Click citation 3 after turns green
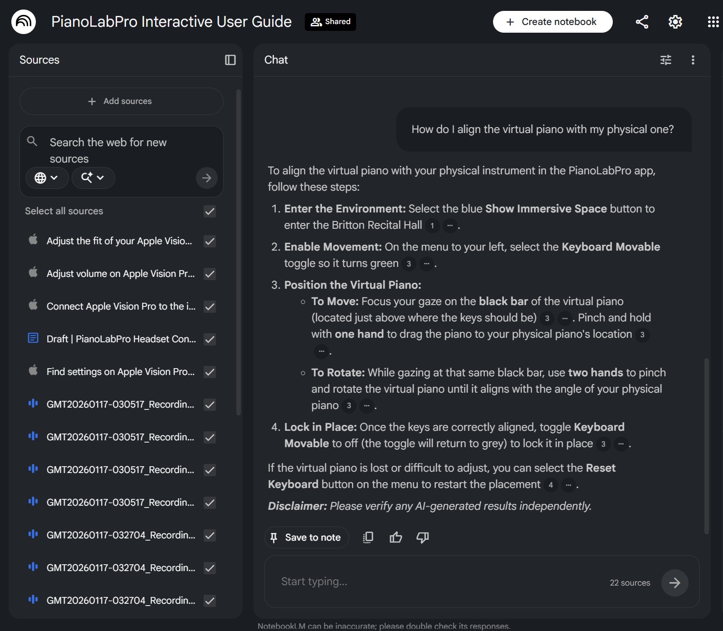Image resolution: width=723 pixels, height=631 pixels. point(409,264)
